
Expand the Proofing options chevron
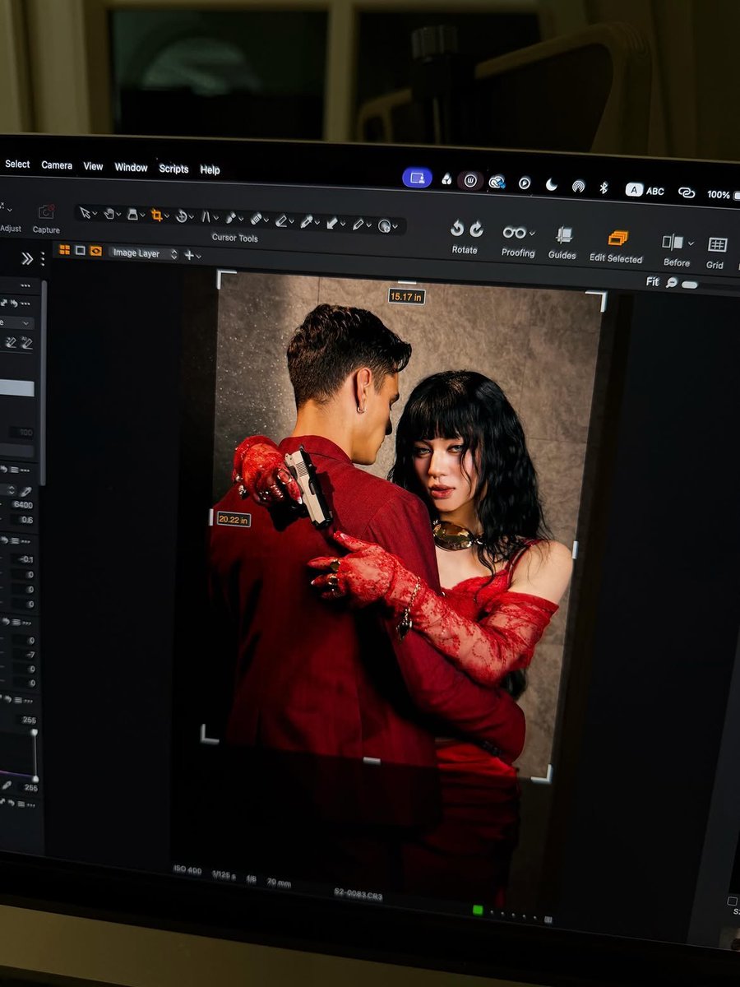pyautogui.click(x=532, y=234)
